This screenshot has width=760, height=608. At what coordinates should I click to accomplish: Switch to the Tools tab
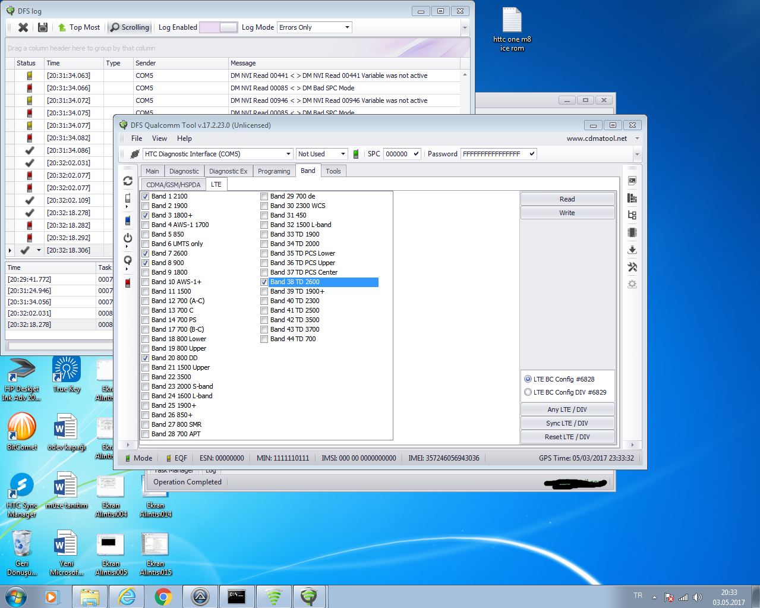333,171
